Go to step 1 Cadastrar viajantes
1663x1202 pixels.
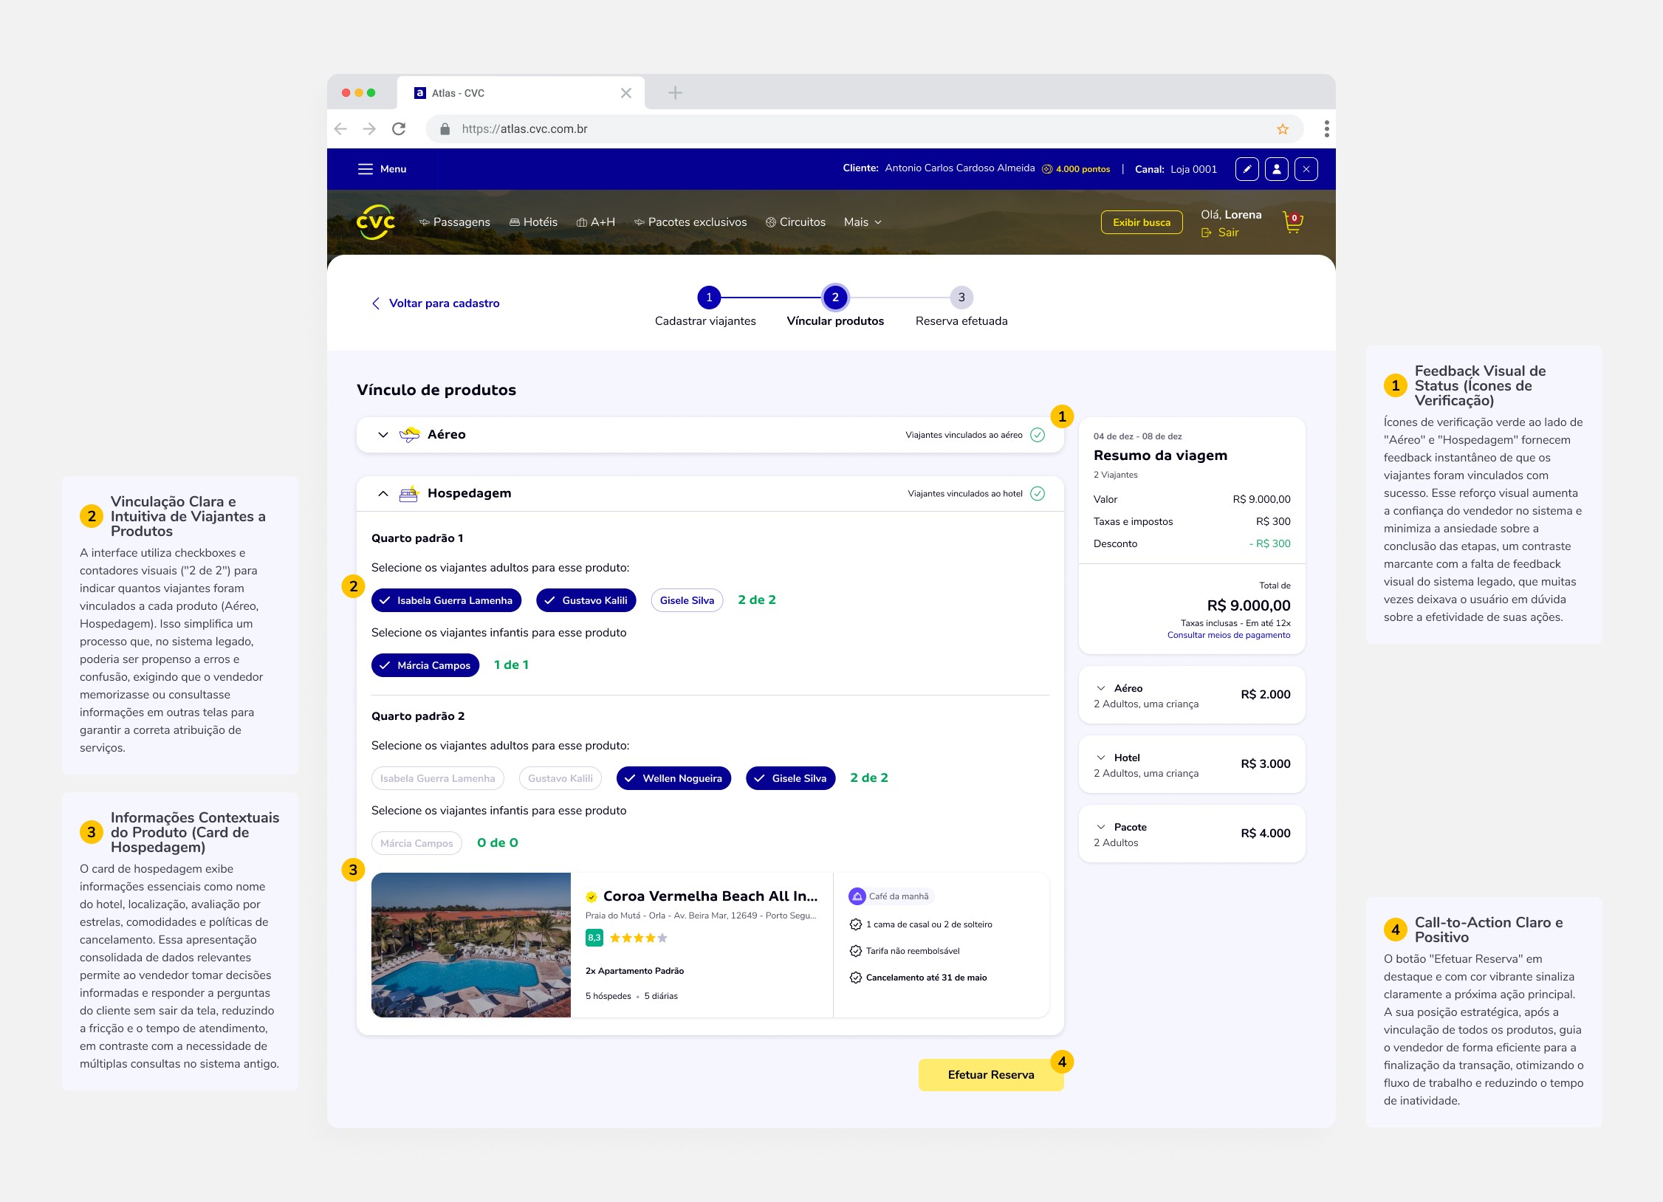coord(709,298)
